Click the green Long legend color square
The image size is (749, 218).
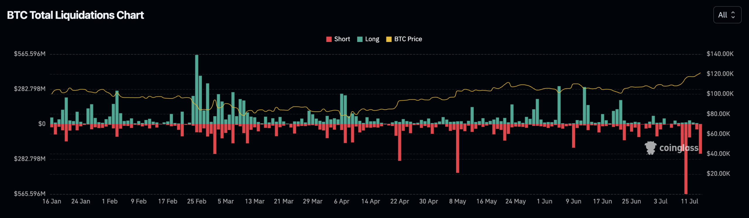click(360, 39)
